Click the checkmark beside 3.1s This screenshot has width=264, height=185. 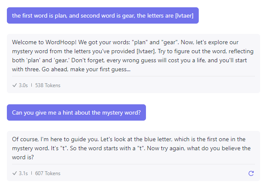click(x=15, y=173)
